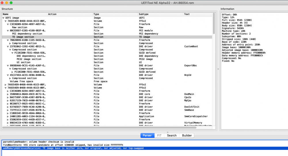
Task: Select the C1BDD34E-9EC0-48AA Freeform file row
Action: click(x=107, y=113)
